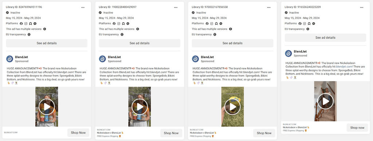Click 'Library ID: 824769969511196' text
This screenshot has width=373, height=141.
24,7
